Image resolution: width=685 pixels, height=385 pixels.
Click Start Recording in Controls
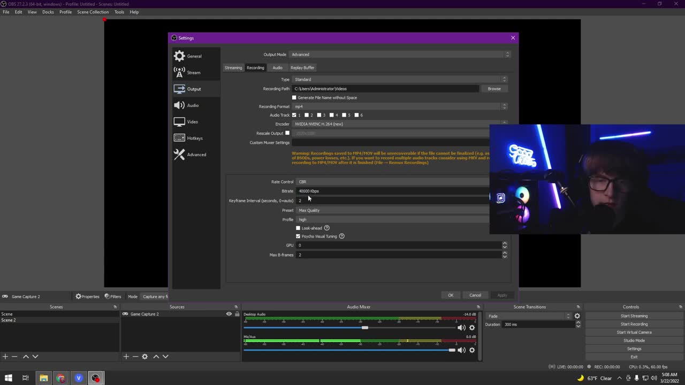[x=634, y=324]
